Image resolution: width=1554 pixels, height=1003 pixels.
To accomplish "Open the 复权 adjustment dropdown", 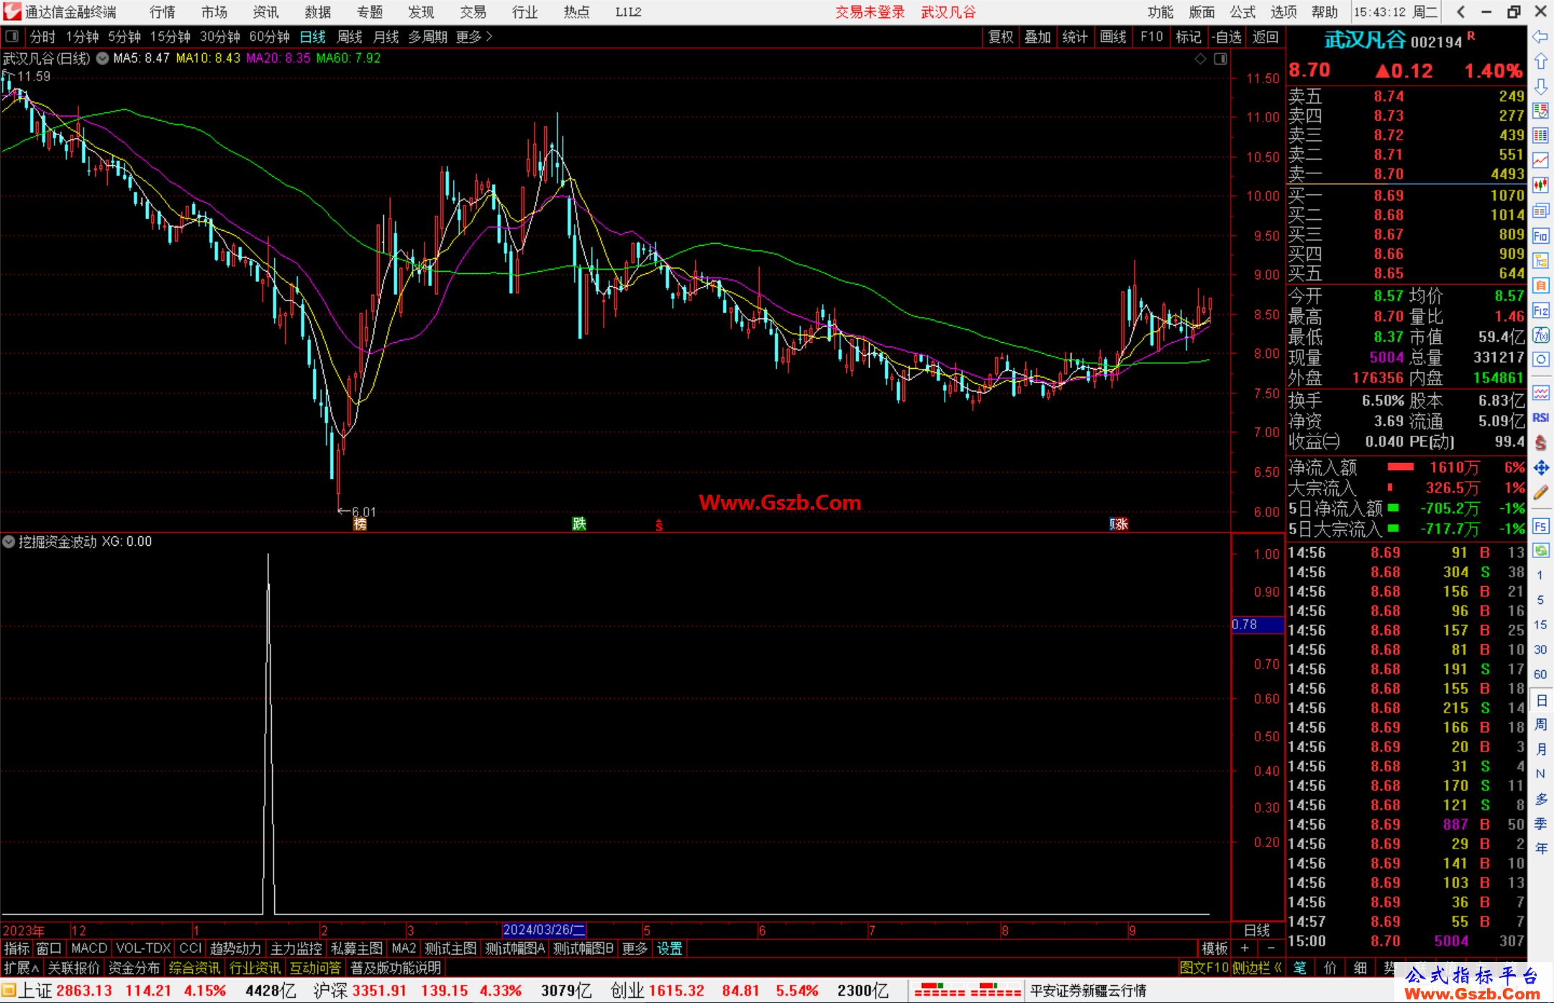I will tap(1001, 37).
